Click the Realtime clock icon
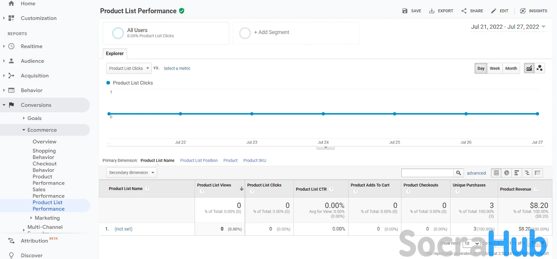This screenshot has height=259, width=557. (x=11, y=46)
